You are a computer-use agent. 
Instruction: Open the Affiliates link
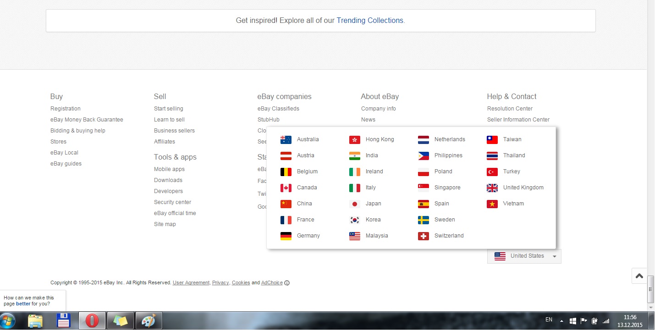pyautogui.click(x=165, y=142)
